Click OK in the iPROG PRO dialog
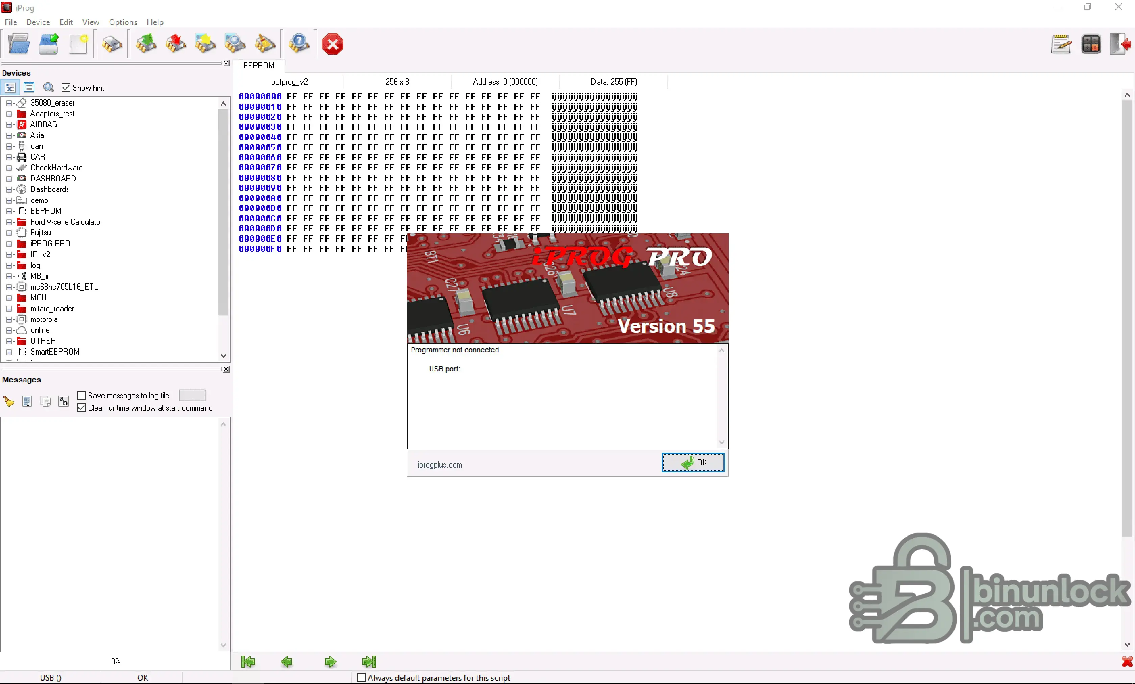The height and width of the screenshot is (684, 1135). click(693, 462)
